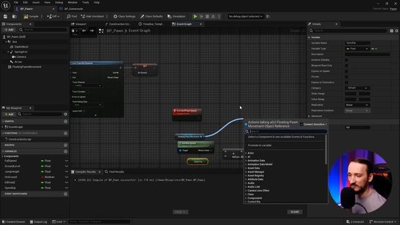This screenshot has height=225, width=400.
Task: Toggle Context Sensitive checkbox
Action: pos(301,124)
